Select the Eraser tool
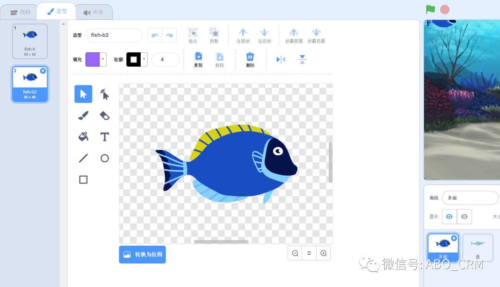Image resolution: width=500 pixels, height=287 pixels. (105, 115)
